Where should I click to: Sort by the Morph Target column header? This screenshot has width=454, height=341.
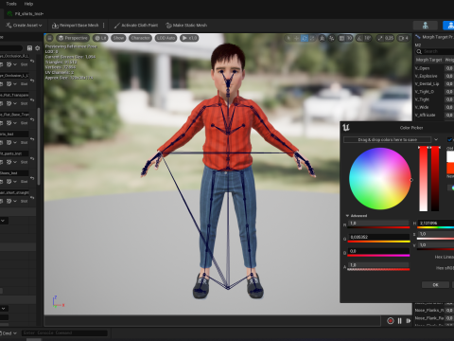428,60
